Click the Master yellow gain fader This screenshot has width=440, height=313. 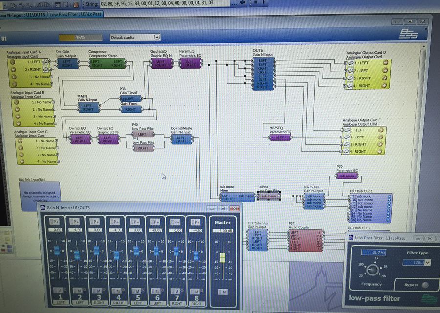[222, 257]
